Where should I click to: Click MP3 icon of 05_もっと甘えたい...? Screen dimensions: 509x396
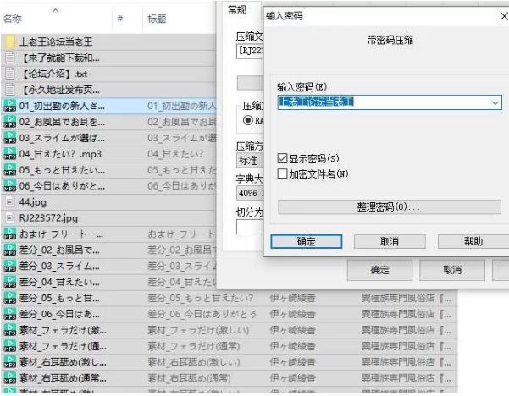click(9, 169)
